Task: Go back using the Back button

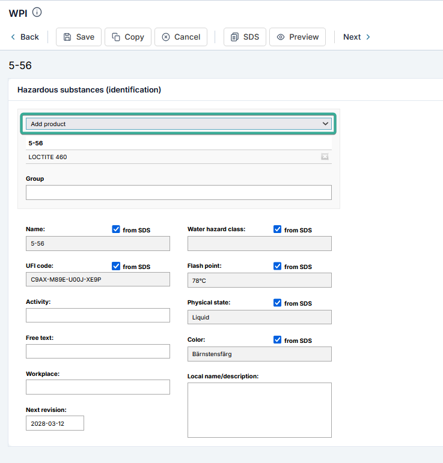Action: click(25, 37)
